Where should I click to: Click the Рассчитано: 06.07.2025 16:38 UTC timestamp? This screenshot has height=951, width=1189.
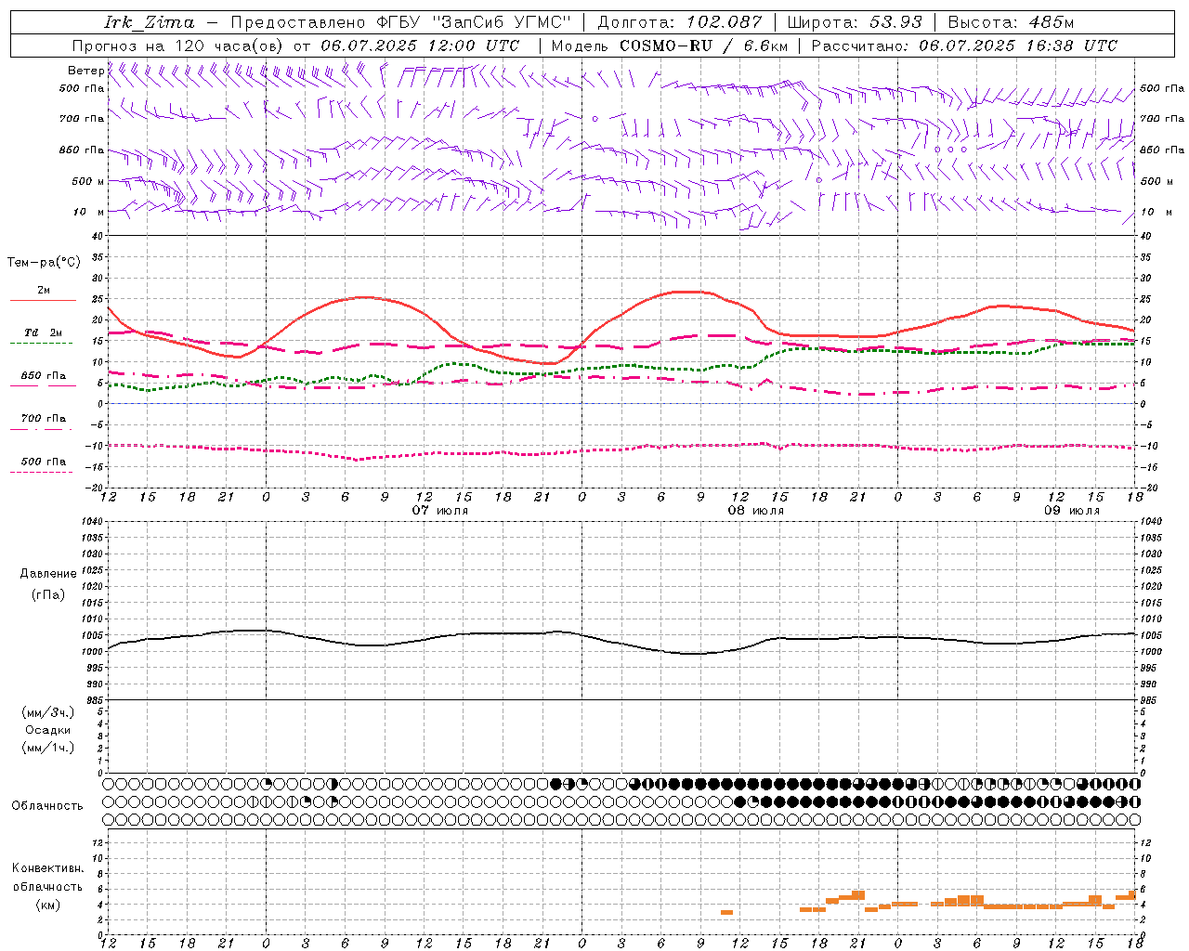(x=964, y=46)
